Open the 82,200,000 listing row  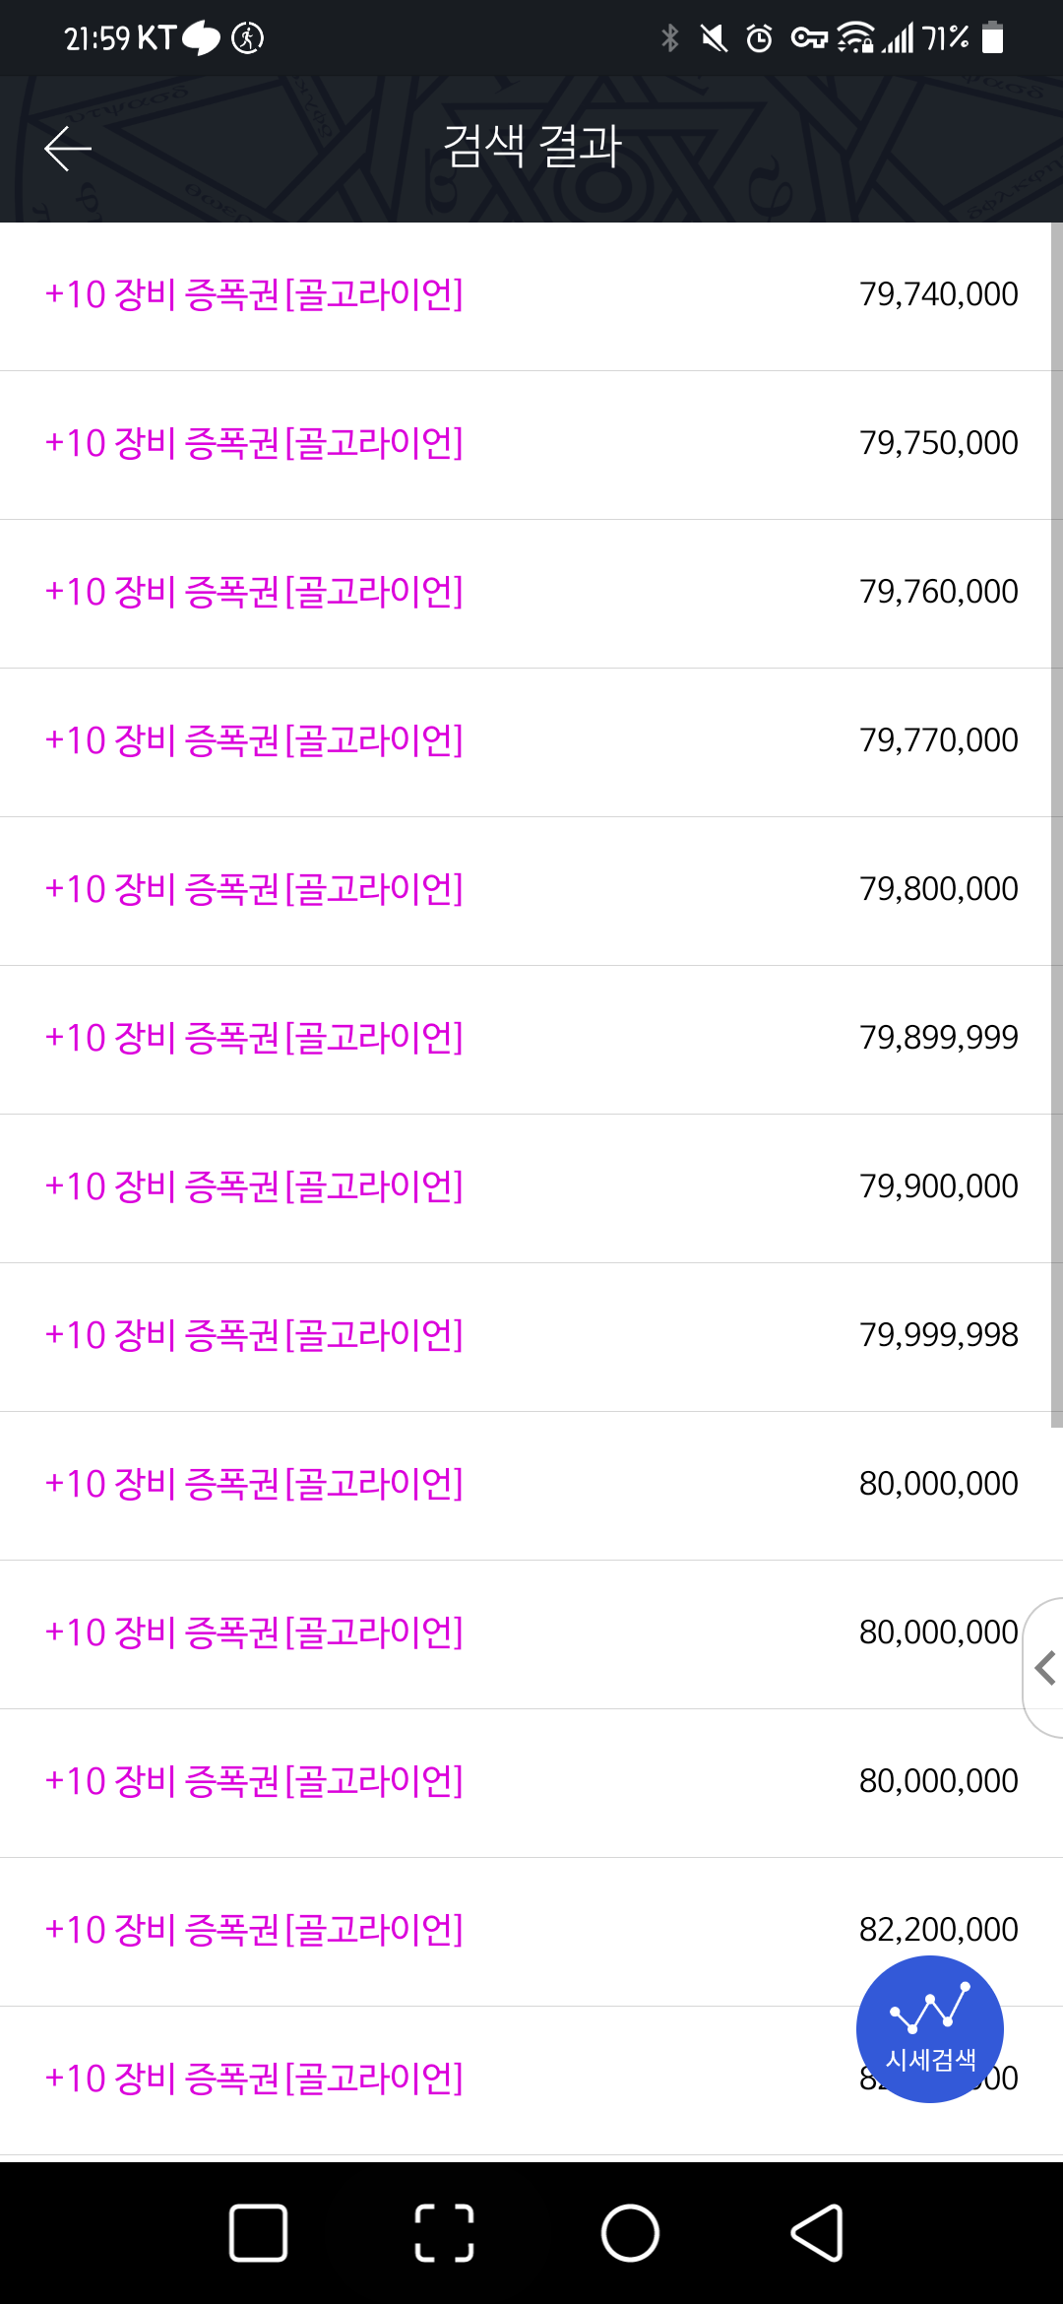[531, 1930]
